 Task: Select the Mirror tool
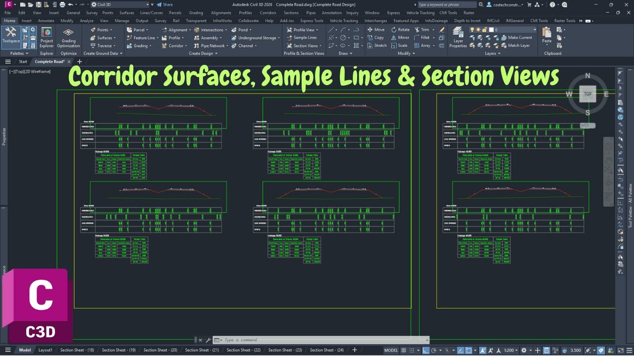[x=400, y=38]
